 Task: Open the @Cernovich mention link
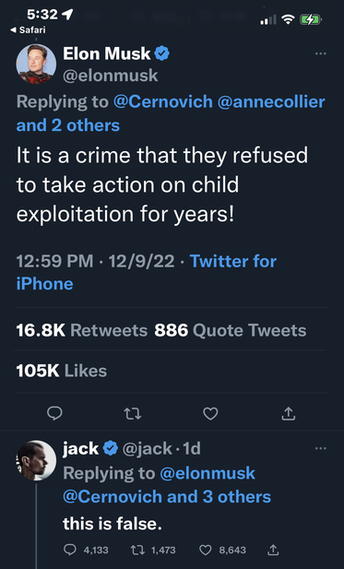(163, 101)
